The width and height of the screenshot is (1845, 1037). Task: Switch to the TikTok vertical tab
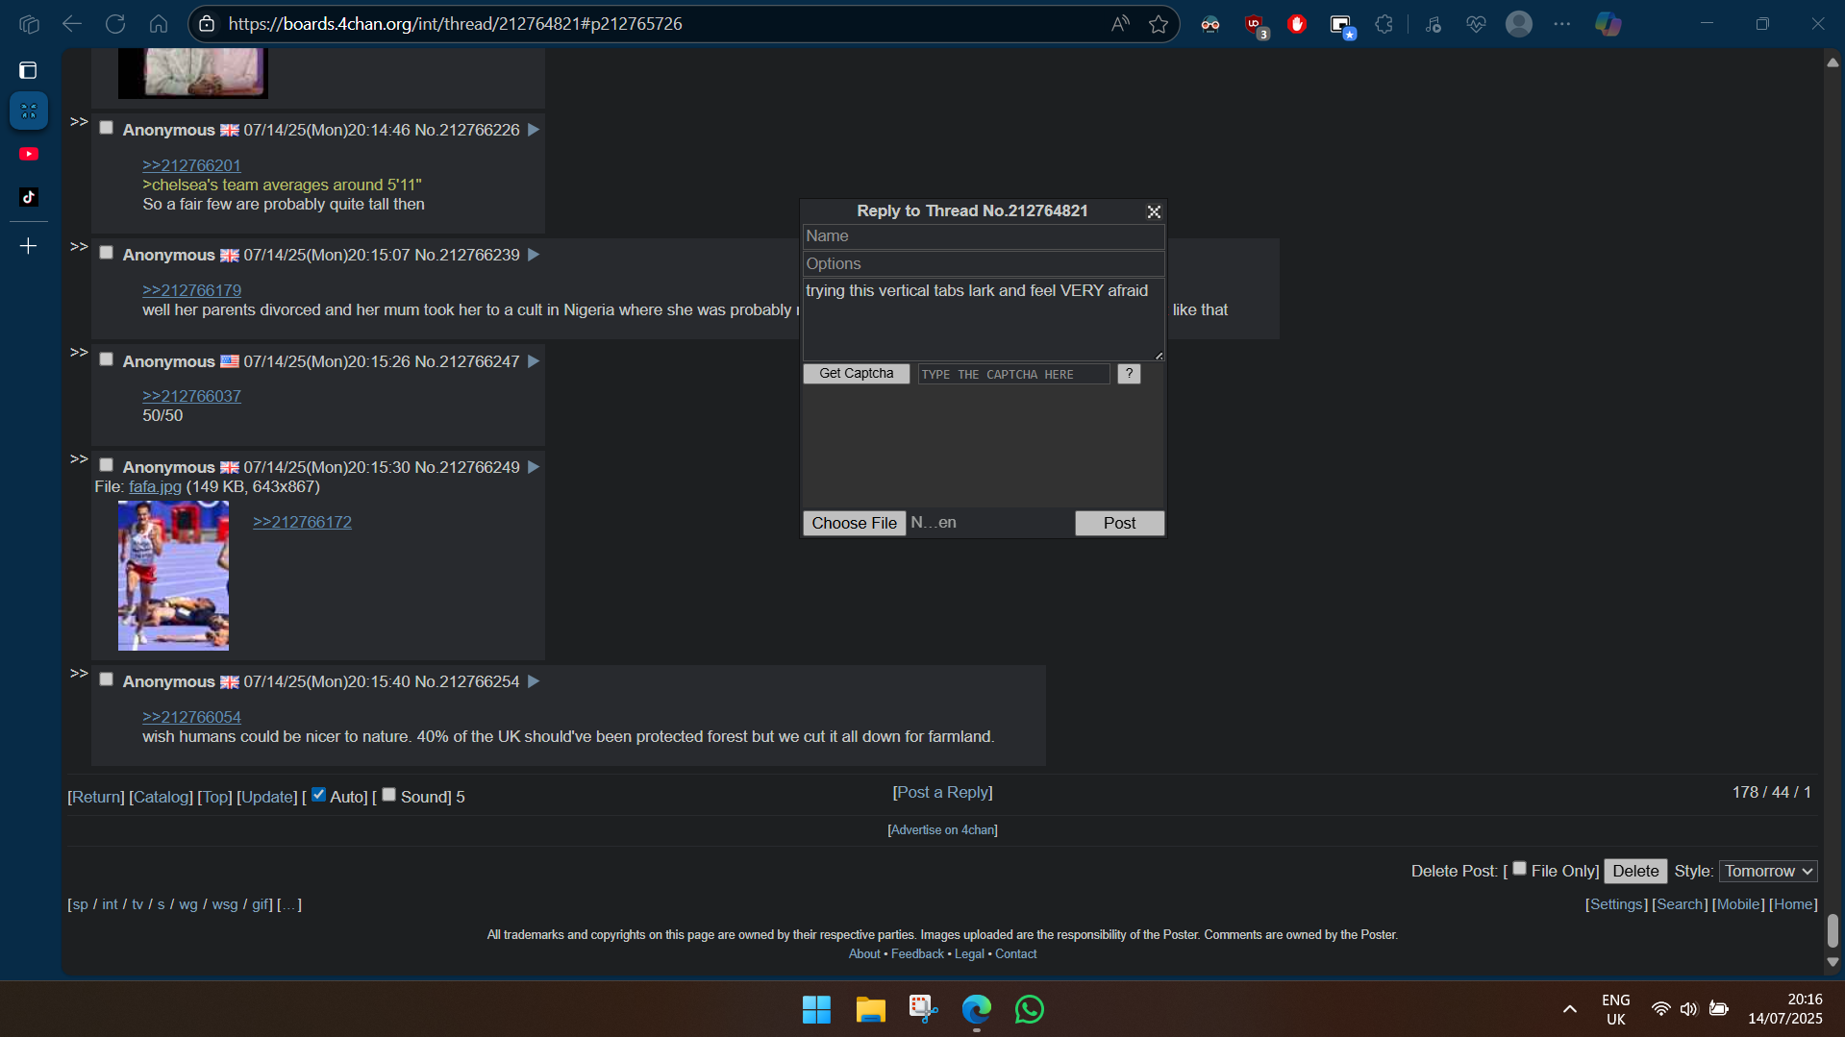click(x=29, y=197)
